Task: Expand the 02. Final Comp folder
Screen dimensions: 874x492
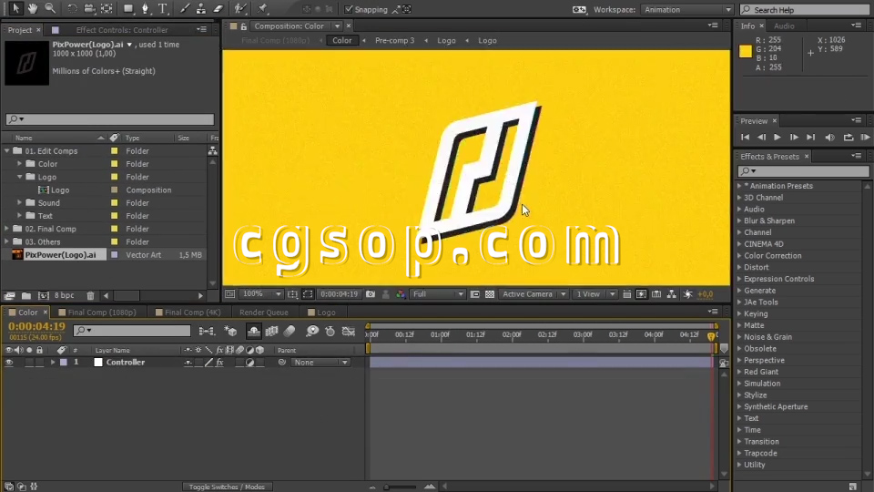Action: [6, 229]
